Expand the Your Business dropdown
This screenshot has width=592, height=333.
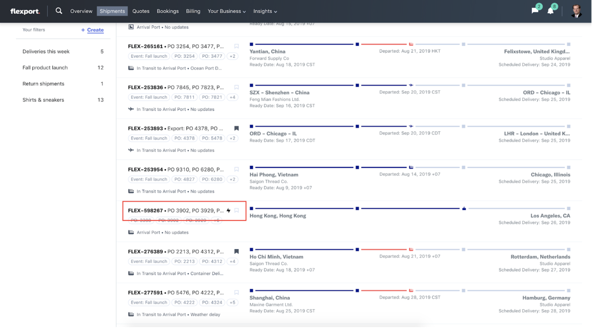226,11
